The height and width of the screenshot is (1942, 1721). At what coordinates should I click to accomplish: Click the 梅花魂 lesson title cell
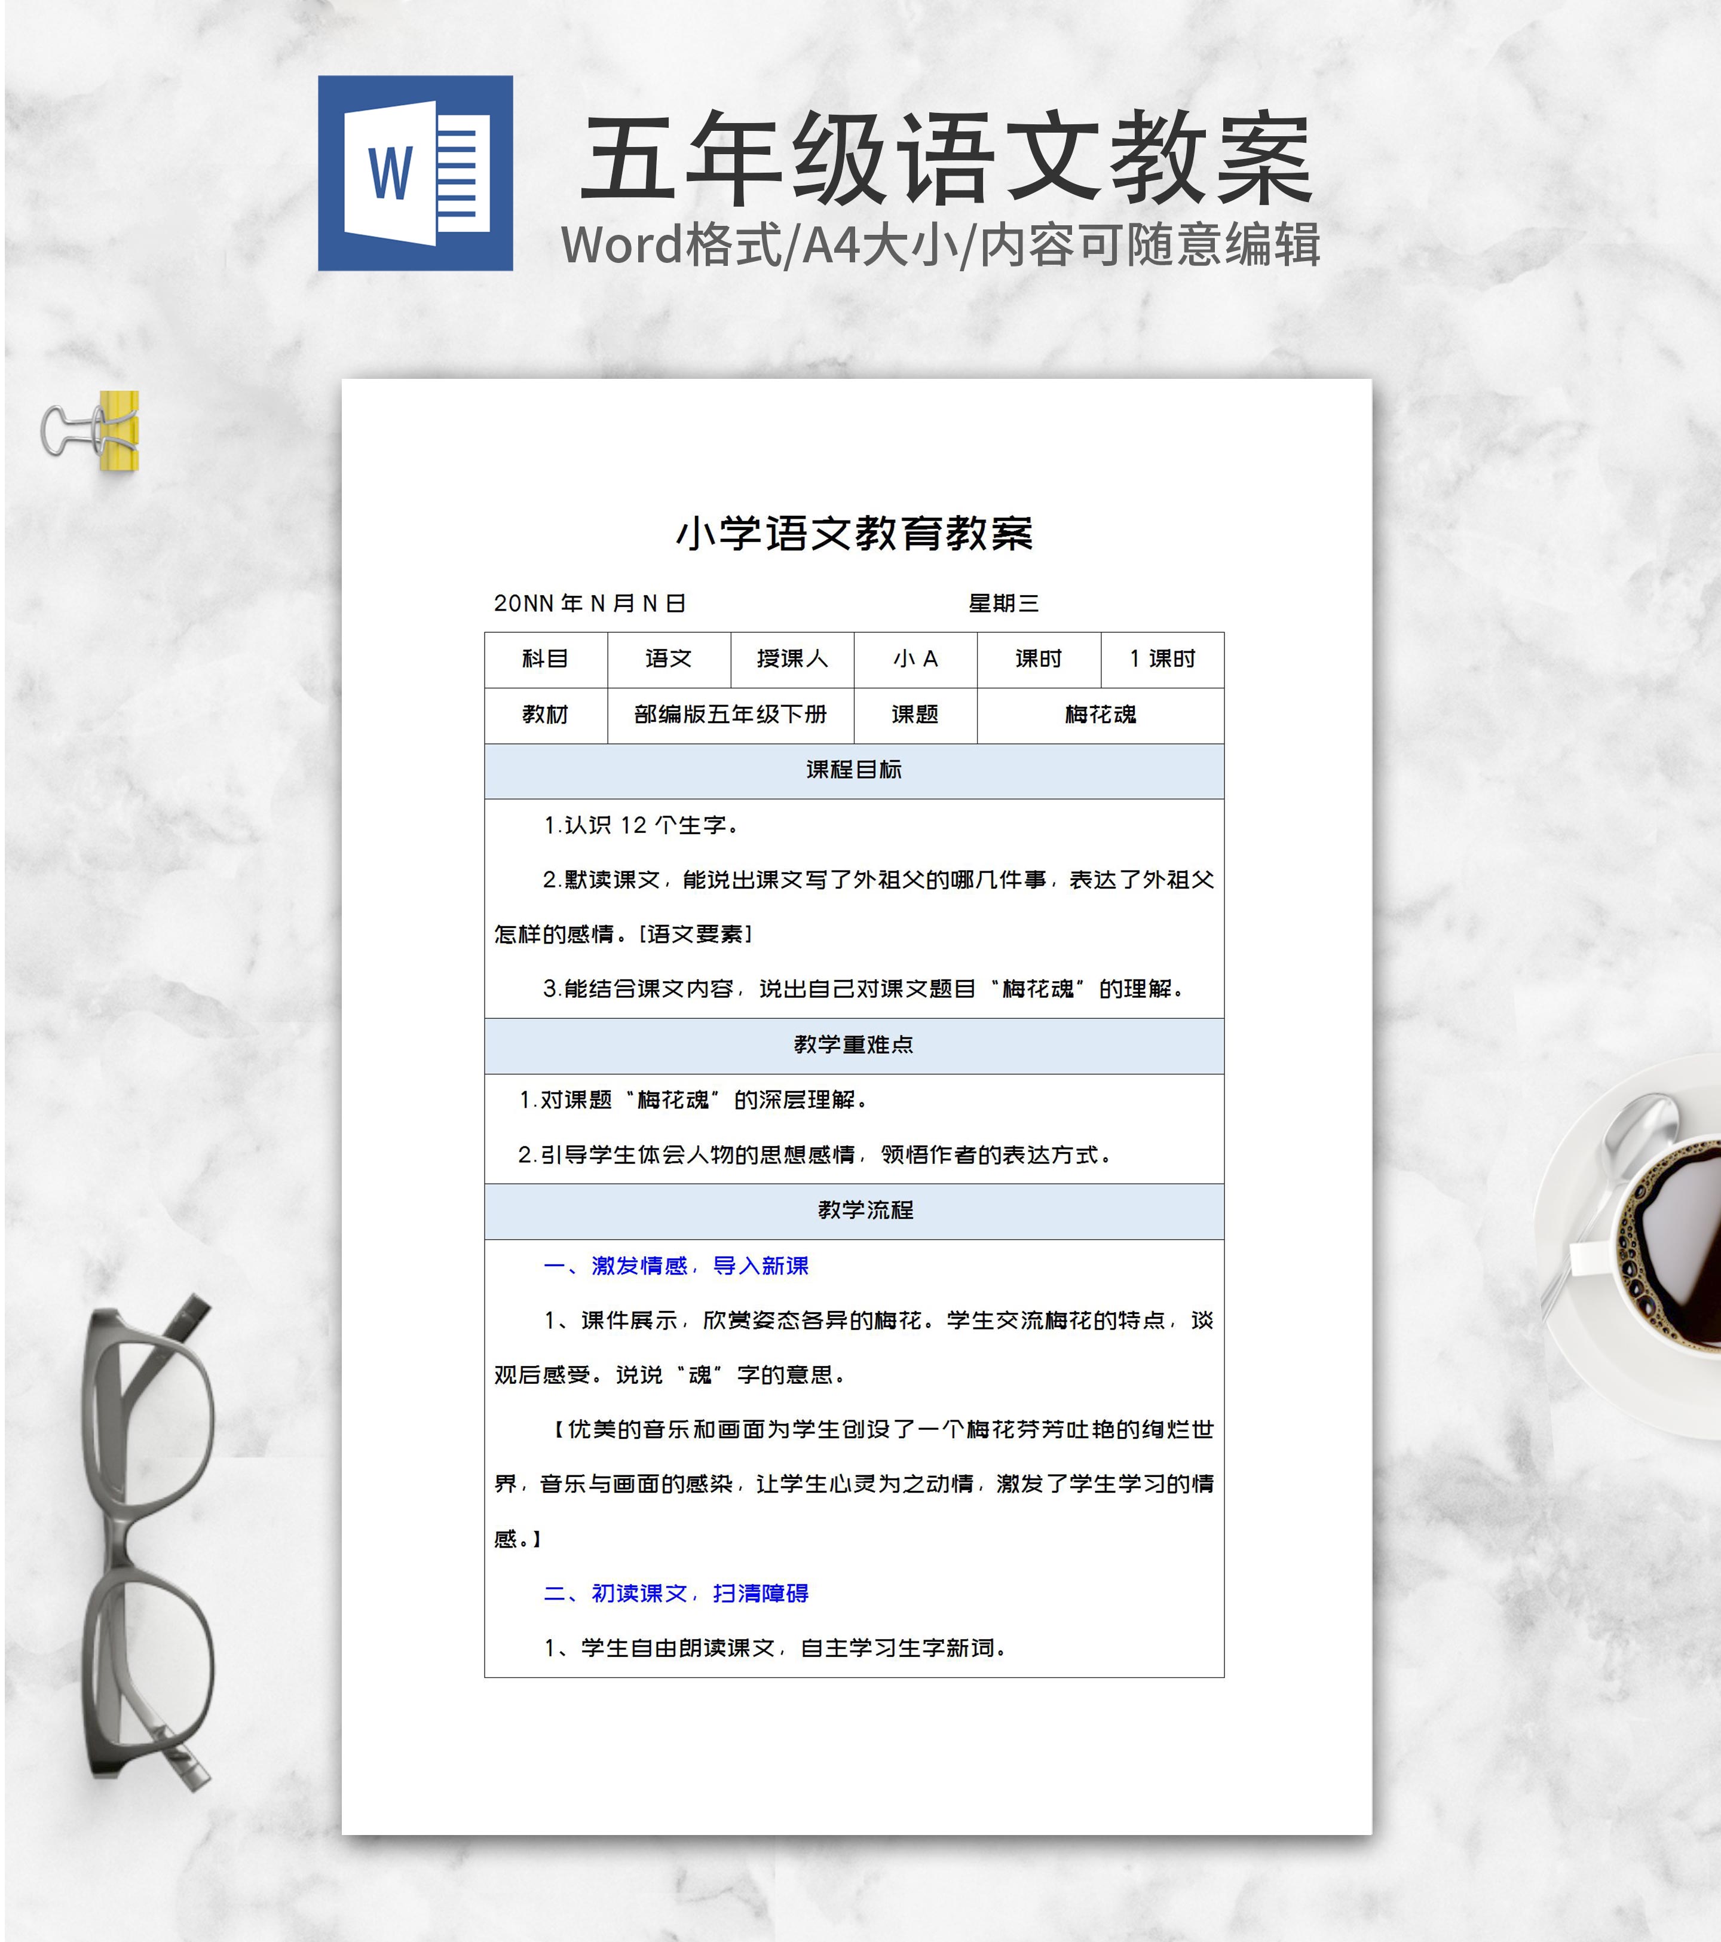(1100, 715)
